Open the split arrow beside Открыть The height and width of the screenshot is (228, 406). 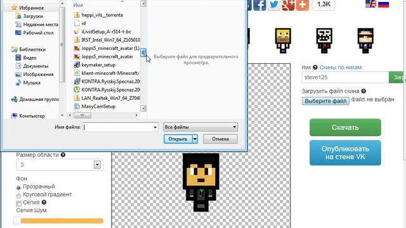click(195, 139)
